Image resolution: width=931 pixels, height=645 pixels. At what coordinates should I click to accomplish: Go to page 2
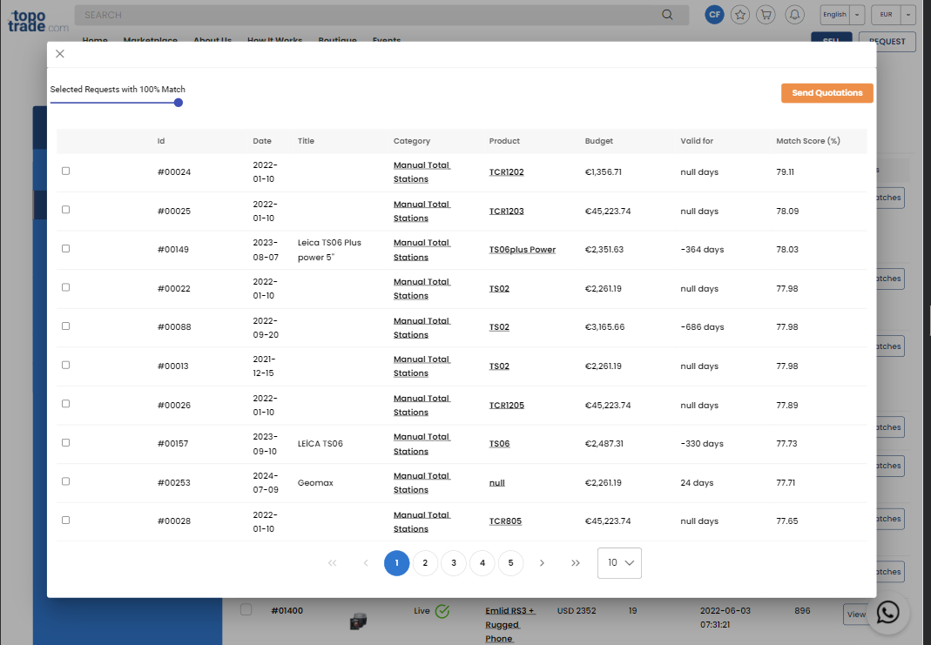pos(425,563)
